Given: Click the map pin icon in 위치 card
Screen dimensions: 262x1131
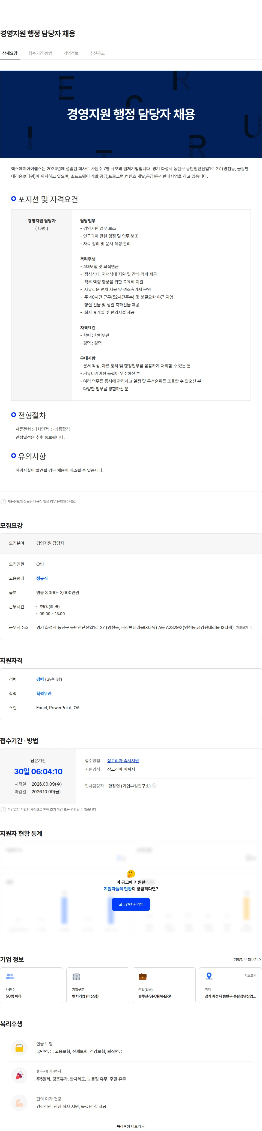Looking at the screenshot, I should click(x=209, y=976).
